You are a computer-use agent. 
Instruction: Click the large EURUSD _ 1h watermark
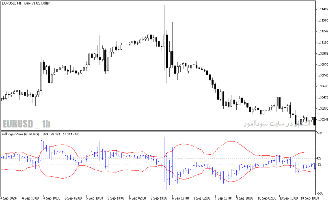(27, 124)
